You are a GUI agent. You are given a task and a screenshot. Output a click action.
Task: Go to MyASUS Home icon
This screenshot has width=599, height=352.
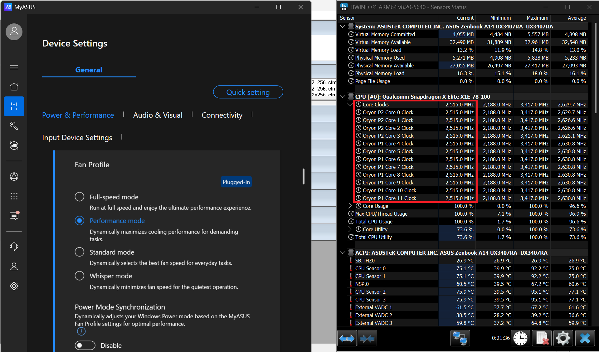click(x=14, y=86)
